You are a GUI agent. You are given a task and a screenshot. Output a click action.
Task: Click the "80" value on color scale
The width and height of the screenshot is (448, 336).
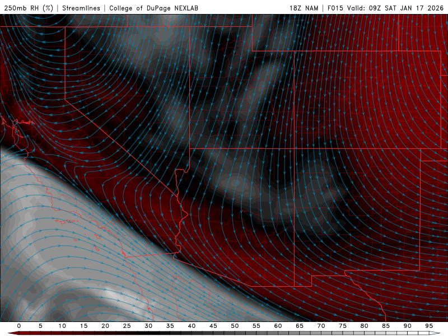point(364,326)
